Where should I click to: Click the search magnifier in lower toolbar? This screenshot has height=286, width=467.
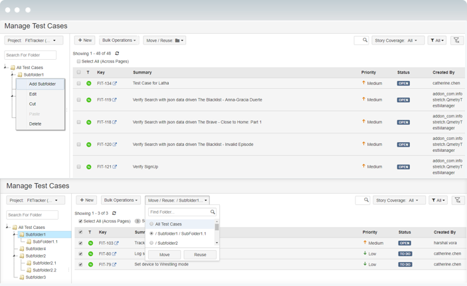tap(366, 200)
